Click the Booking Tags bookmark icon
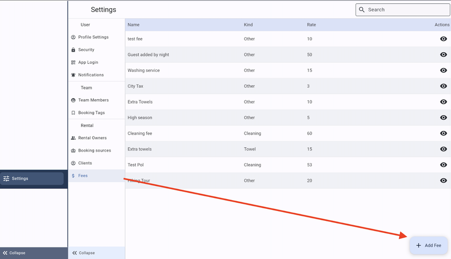Screen dimensions: 451x259 pyautogui.click(x=73, y=113)
